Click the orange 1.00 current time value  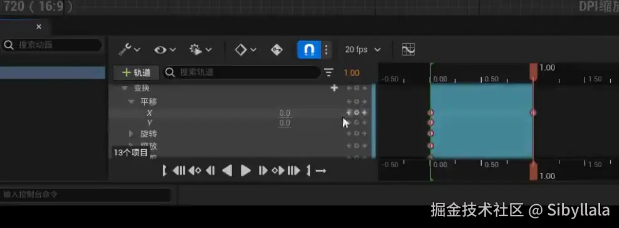351,73
